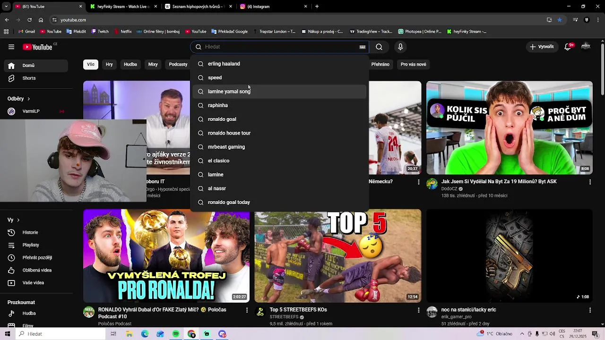Open more options for 'noc na stanici' video
Image resolution: width=605 pixels, height=340 pixels.
[x=590, y=310]
